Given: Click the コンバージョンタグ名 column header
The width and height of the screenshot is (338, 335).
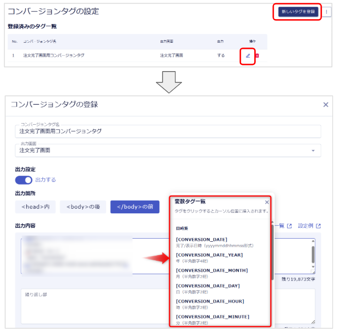Looking at the screenshot, I should (40, 41).
